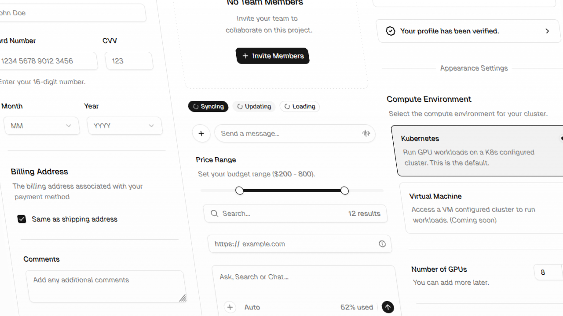Screen dimensions: 563x316
Task: Click the right handle of Price Range slider
Action: click(x=344, y=190)
